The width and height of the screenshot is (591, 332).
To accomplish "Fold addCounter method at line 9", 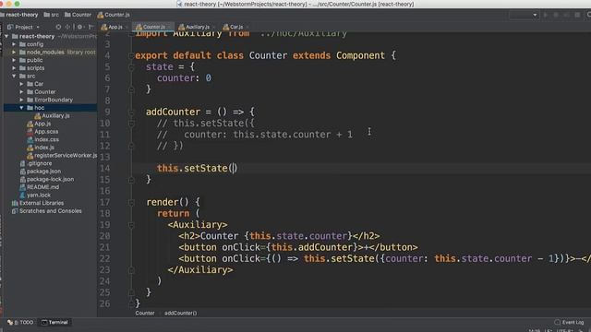I will click(131, 113).
